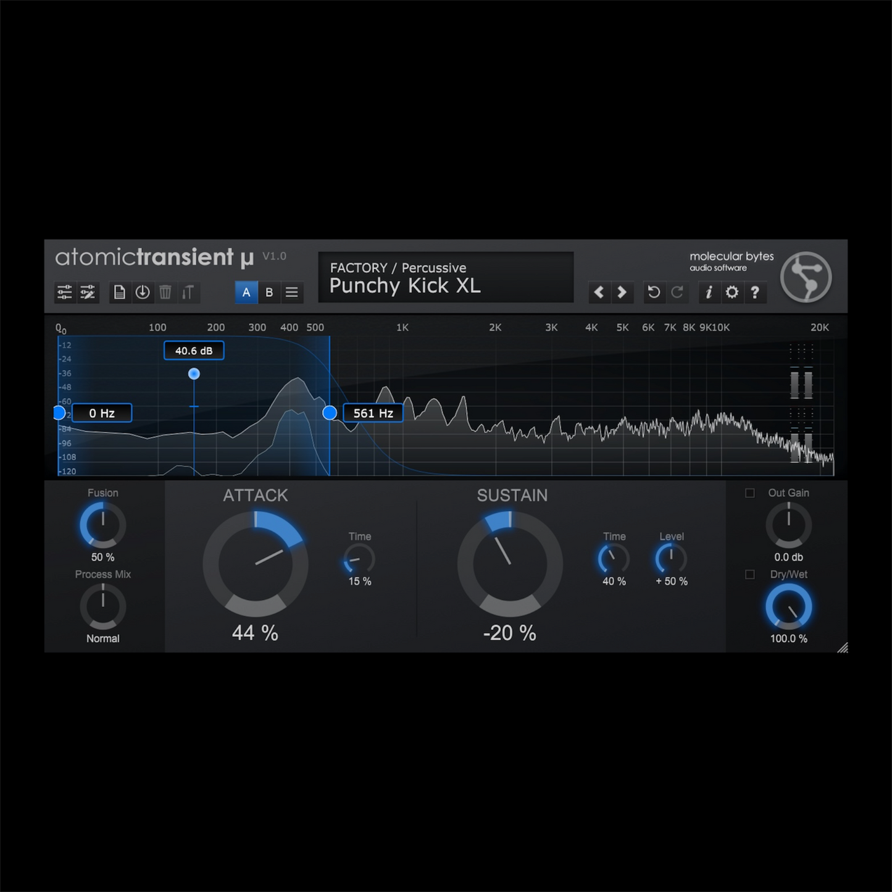
Task: Switch to the B comparison state
Action: pyautogui.click(x=269, y=292)
